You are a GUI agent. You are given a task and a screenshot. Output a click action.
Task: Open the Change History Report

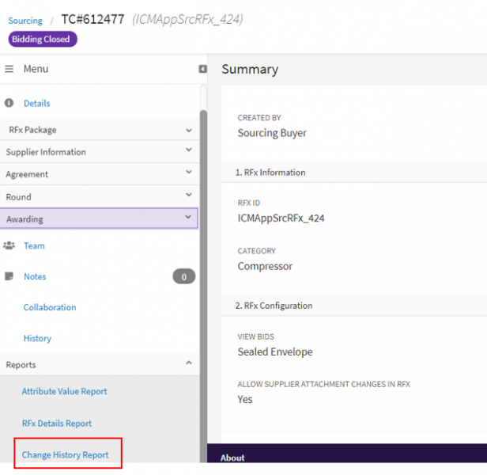click(x=66, y=454)
